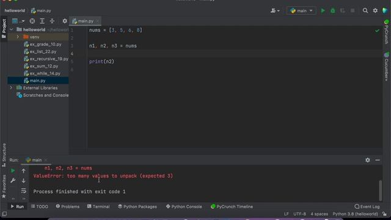Open Python Packages tool window

137,207
